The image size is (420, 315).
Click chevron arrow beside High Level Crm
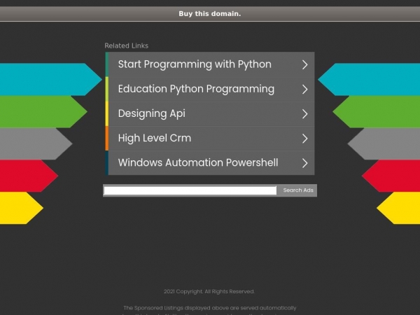pyautogui.click(x=304, y=139)
